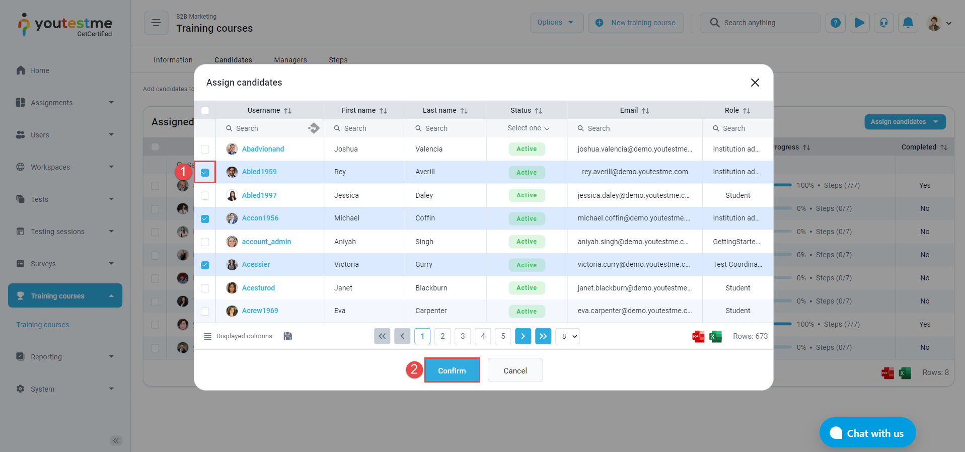965x452 pixels.
Task: Clear filters icon in Username search
Action: pyautogui.click(x=314, y=128)
